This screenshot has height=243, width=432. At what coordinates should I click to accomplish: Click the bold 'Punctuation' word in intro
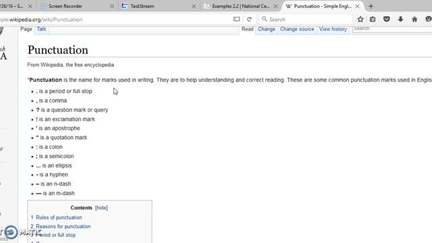(x=46, y=80)
